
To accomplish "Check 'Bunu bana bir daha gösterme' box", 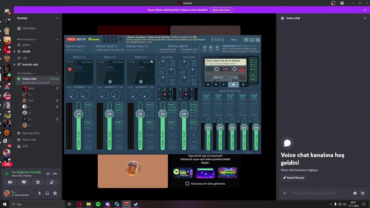I will (187, 183).
